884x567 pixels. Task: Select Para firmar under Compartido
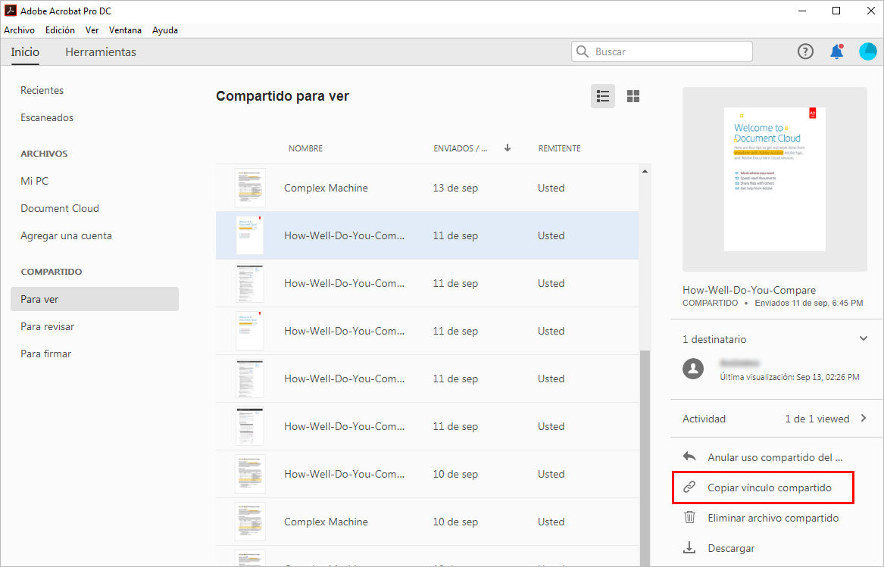coord(45,354)
